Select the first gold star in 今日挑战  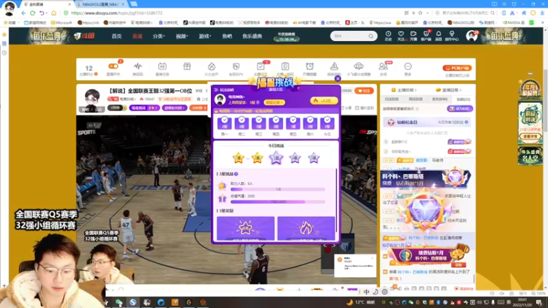(x=238, y=158)
